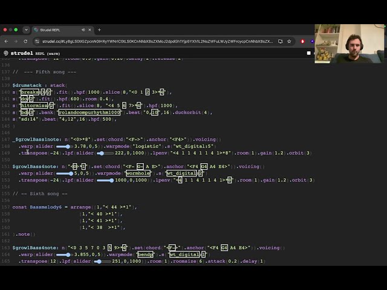Click highlighted 'bendp' warpmode
The height and width of the screenshot is (290, 387).
(x=145, y=254)
